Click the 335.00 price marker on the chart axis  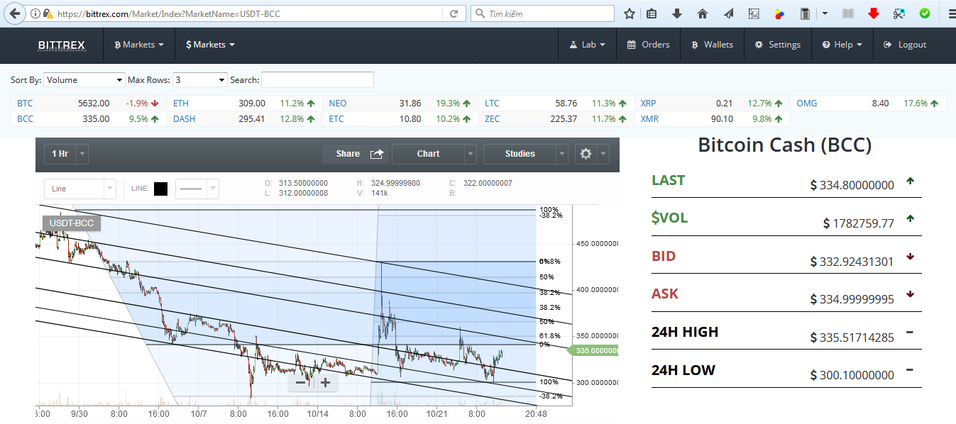point(595,350)
